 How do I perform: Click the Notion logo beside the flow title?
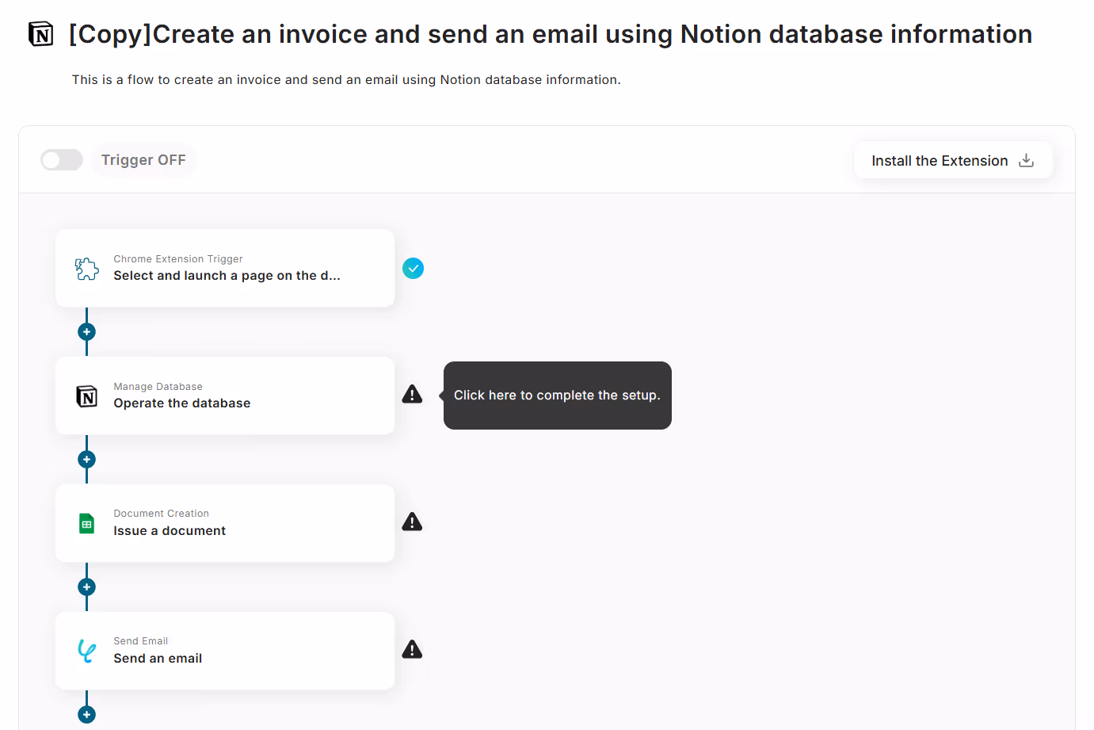pyautogui.click(x=41, y=34)
